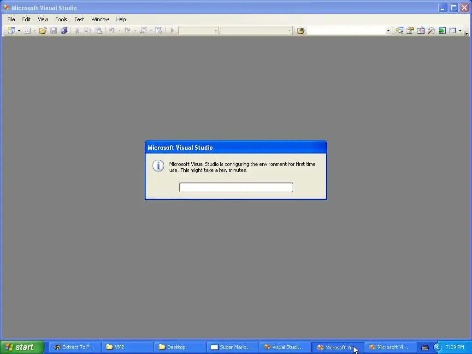This screenshot has width=472, height=354.
Task: Open the Properties Window icon
Action: point(410,30)
